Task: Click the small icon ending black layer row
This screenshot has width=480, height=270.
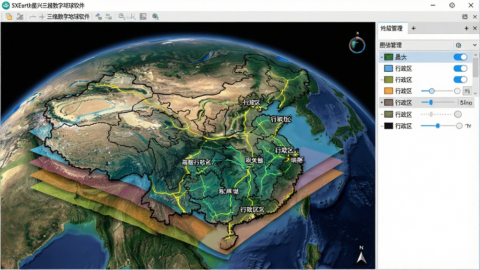Action: tap(468, 126)
